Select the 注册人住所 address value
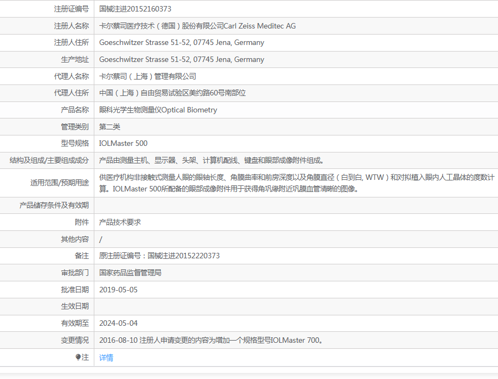Viewport: 498px width, 379px height. (182, 43)
